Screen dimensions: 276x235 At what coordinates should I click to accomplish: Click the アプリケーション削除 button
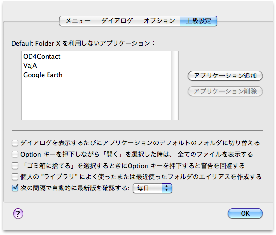tap(225, 91)
